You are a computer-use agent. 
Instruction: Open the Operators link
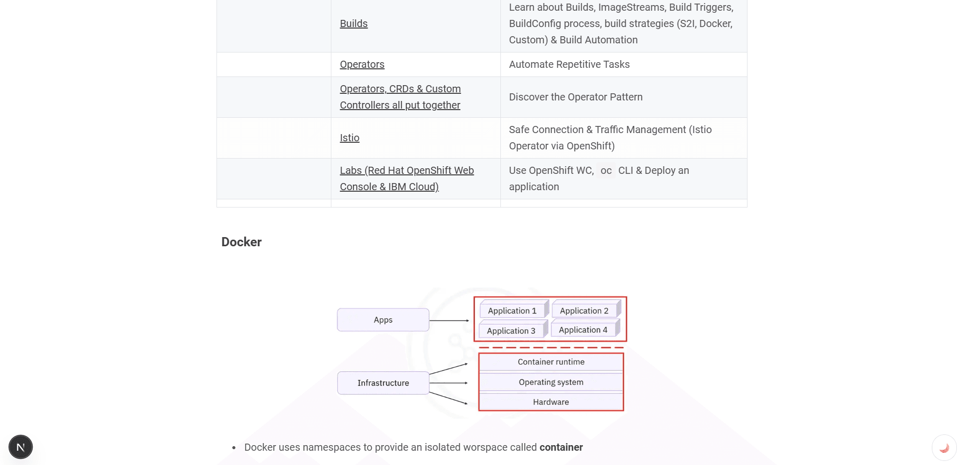(x=362, y=64)
